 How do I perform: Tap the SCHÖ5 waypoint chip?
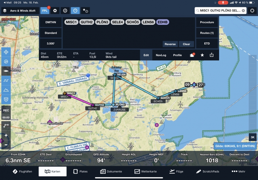tap(133, 22)
